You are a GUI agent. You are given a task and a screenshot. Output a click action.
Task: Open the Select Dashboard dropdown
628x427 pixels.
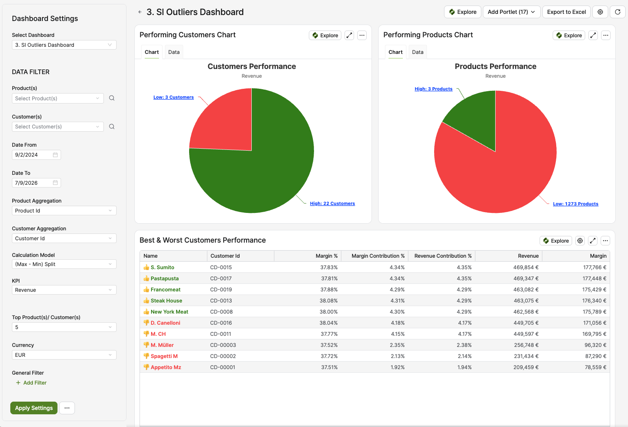click(x=64, y=45)
